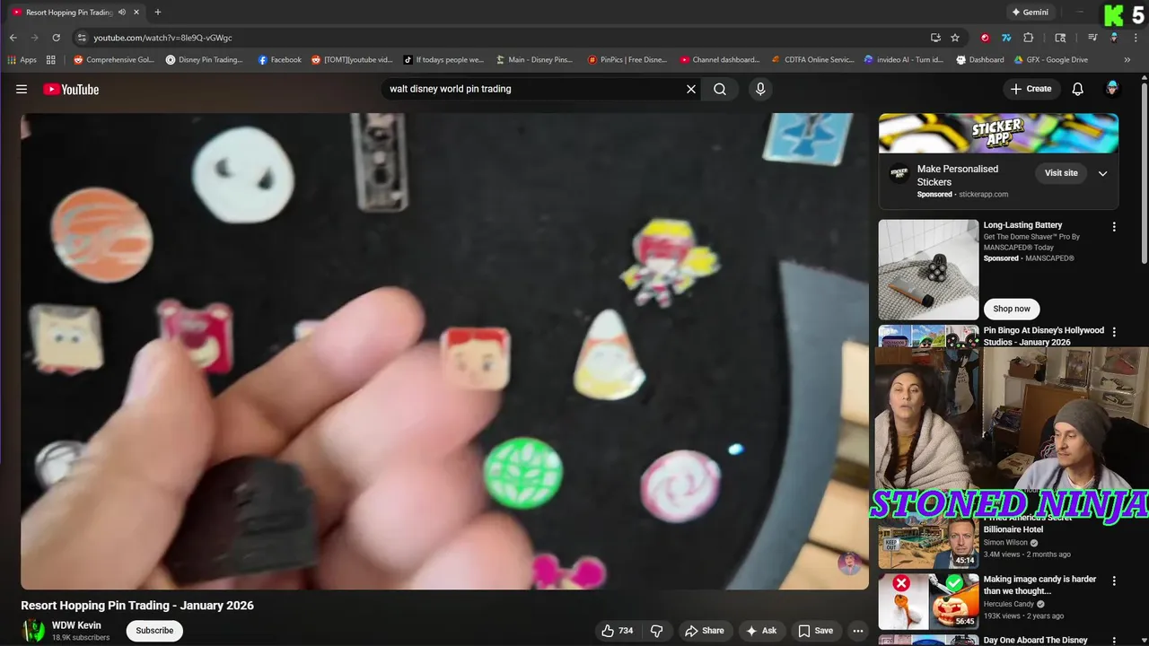Open a new browser tab
The width and height of the screenshot is (1149, 646).
click(x=158, y=12)
